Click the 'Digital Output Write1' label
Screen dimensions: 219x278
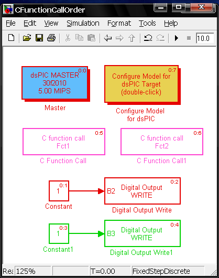(141, 253)
